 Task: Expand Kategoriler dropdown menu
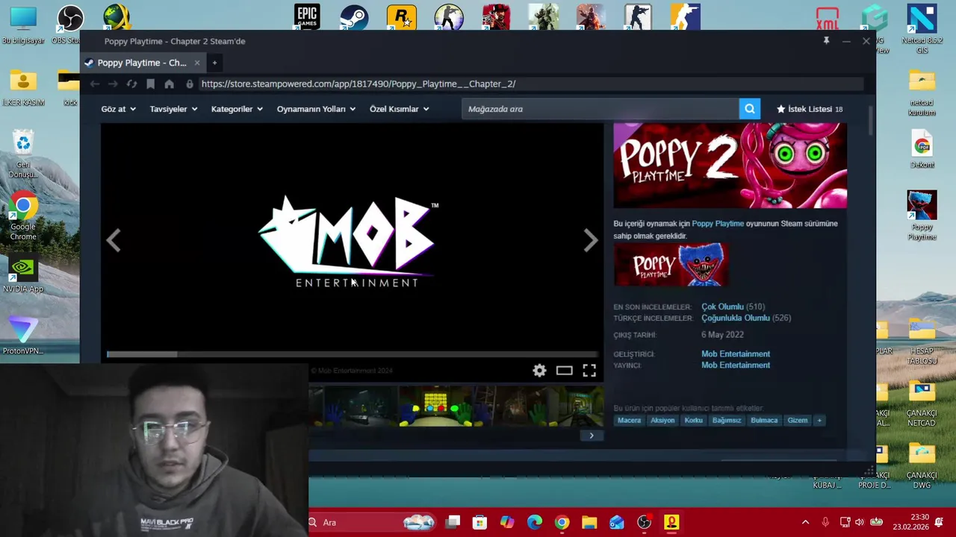pos(237,109)
